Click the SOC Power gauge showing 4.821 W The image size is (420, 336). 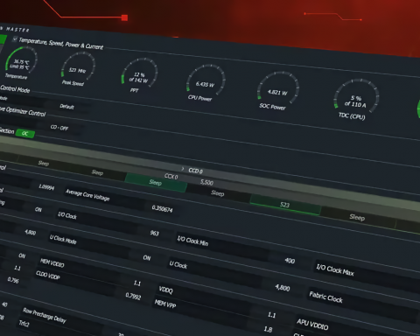coord(277,91)
